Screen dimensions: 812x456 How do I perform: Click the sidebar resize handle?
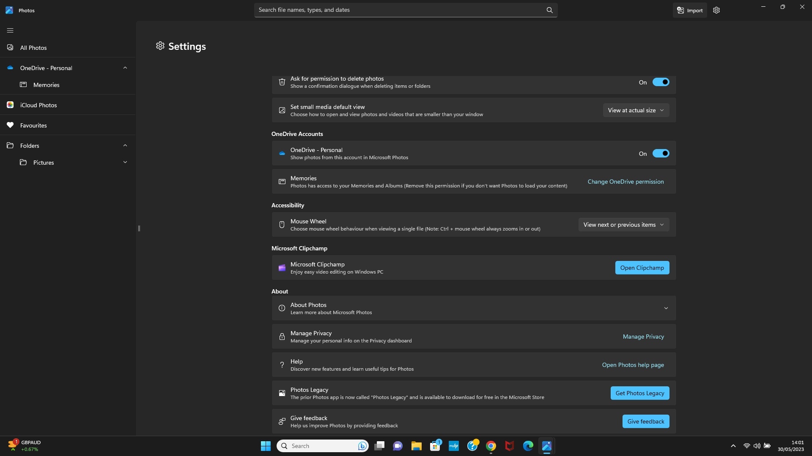(x=139, y=228)
